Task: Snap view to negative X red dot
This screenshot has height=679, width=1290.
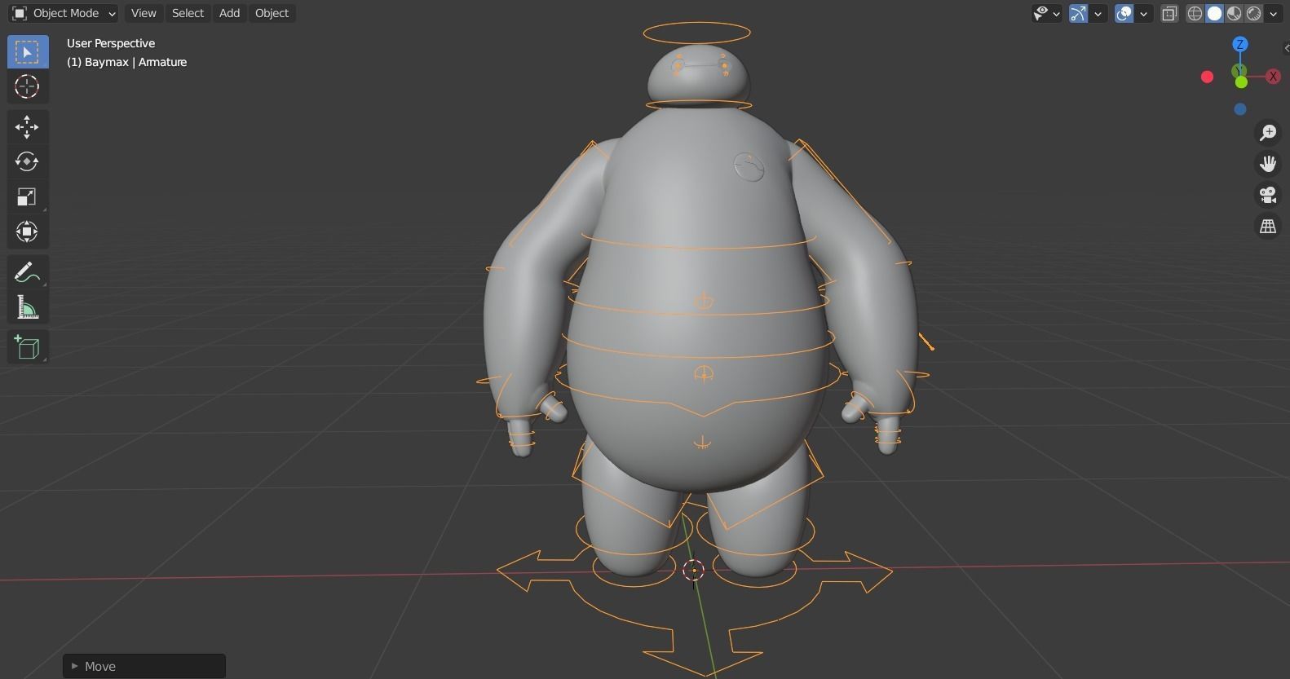Action: [x=1208, y=77]
